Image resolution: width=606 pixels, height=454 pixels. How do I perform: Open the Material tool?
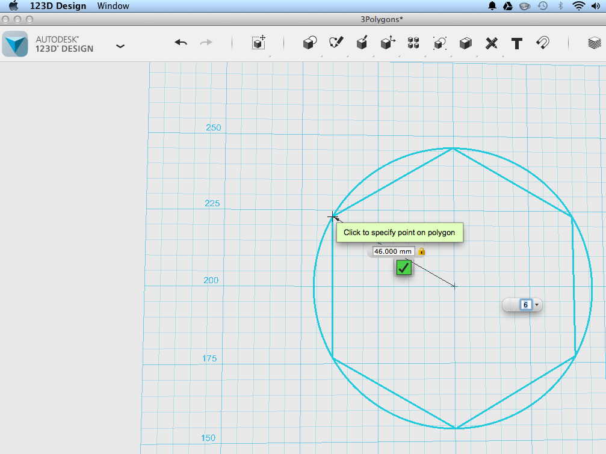(595, 43)
